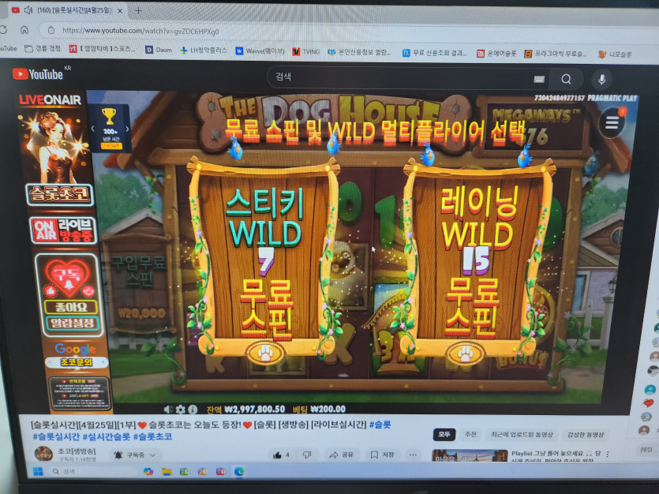Open the 온에어슬롯 bookmark

click(x=496, y=54)
